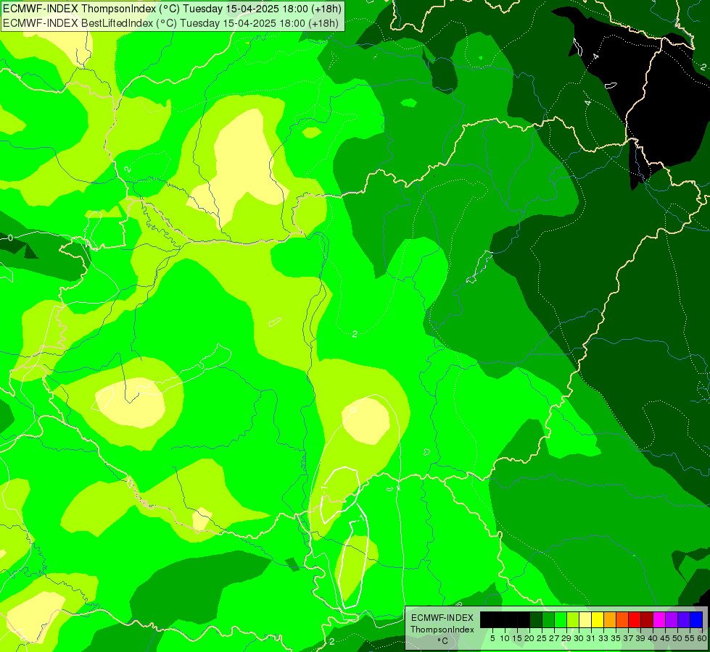Click the legend's ECMWF-INDEX label
The height and width of the screenshot is (652, 710).
click(x=442, y=618)
